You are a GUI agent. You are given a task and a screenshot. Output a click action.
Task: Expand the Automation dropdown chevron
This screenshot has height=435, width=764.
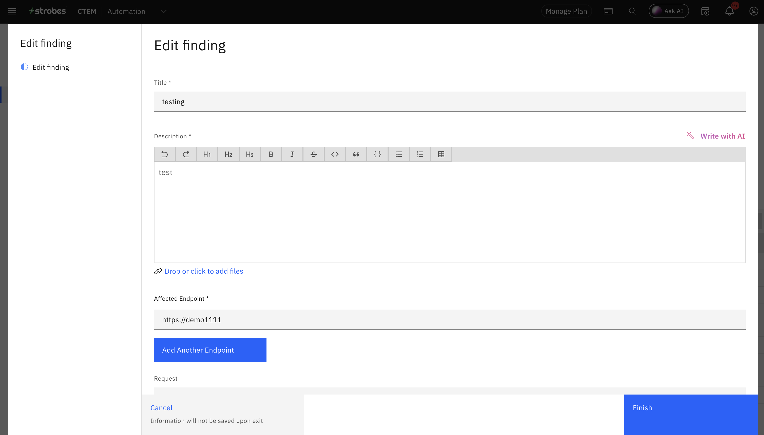pos(164,11)
